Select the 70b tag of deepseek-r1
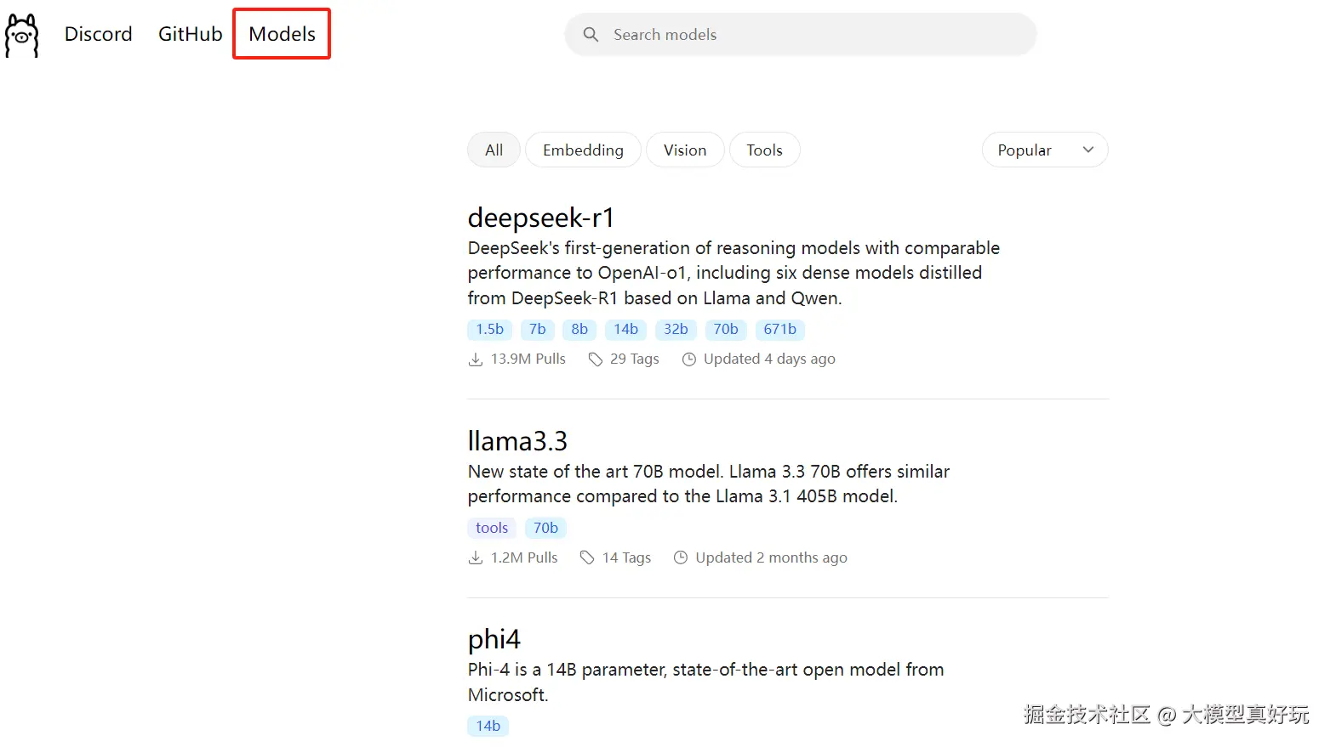The height and width of the screenshot is (747, 1330). tap(726, 330)
